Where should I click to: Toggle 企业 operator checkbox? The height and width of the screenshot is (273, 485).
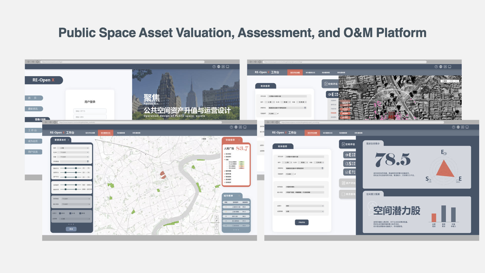[x=70, y=213]
